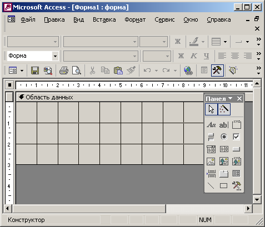This screenshot has width=265, height=227.
Task: Click the Copy icon
Action: click(105, 70)
